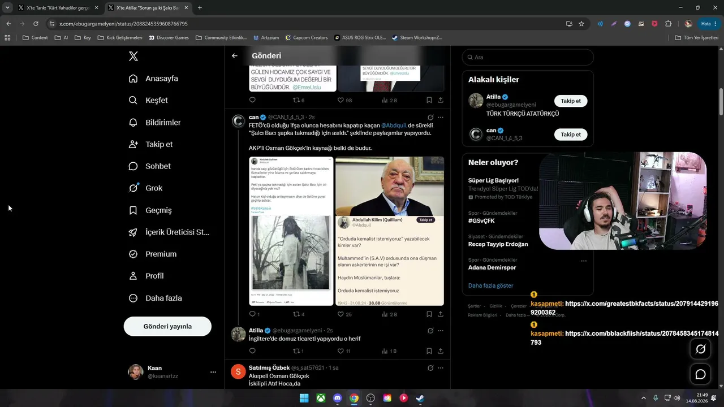
Task: Open Chrome tab search dropdown
Action: 7,7
